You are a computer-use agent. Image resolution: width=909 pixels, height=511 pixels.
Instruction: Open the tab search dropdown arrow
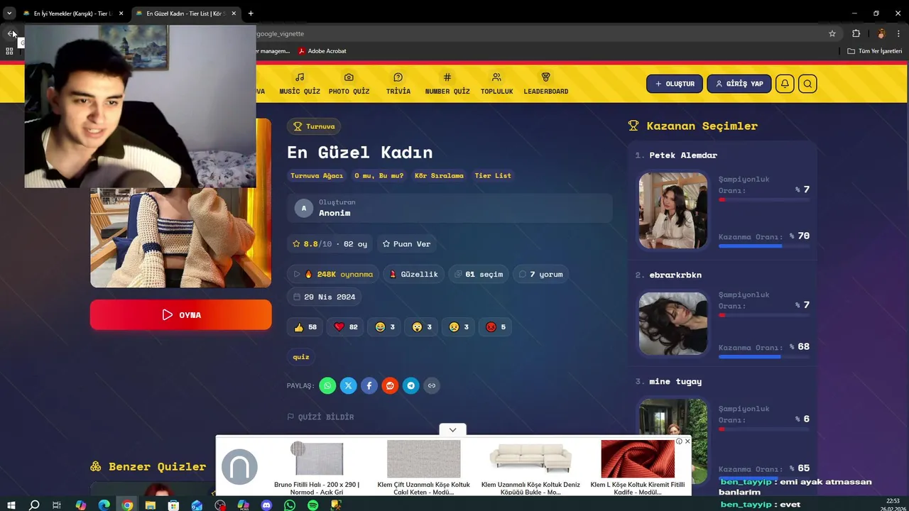coord(9,13)
